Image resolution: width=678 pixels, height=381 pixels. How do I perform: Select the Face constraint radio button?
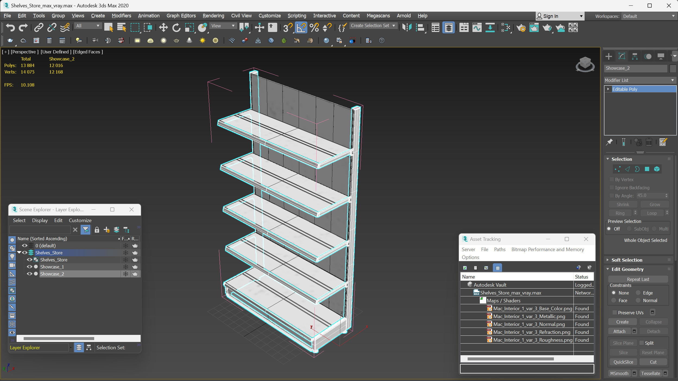coord(614,300)
